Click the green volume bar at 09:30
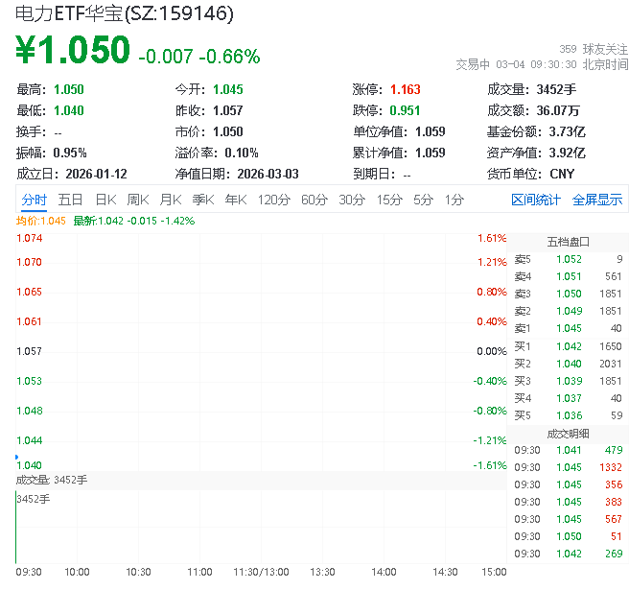629x590 pixels. pyautogui.click(x=16, y=528)
